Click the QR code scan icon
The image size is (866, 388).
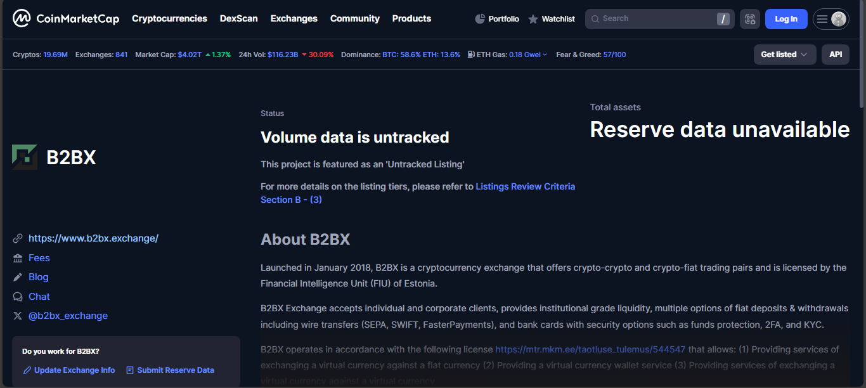click(749, 19)
